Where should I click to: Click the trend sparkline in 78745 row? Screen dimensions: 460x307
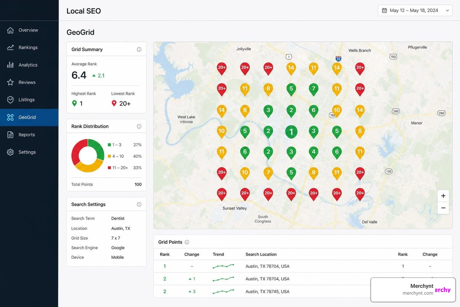coord(223,292)
